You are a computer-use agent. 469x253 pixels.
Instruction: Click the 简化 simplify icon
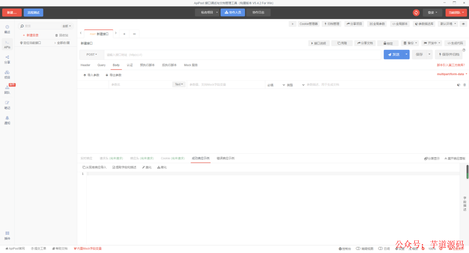162,168
